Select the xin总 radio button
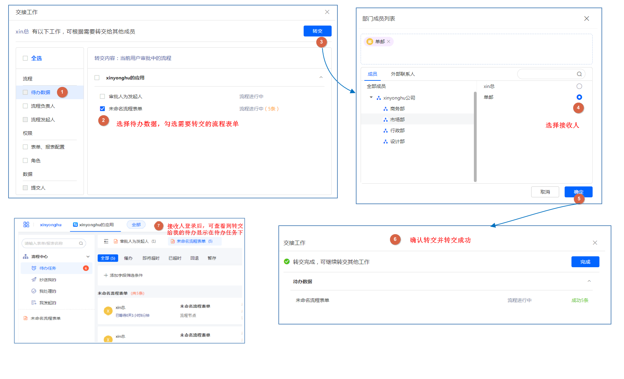The width and height of the screenshot is (624, 379). (579, 86)
